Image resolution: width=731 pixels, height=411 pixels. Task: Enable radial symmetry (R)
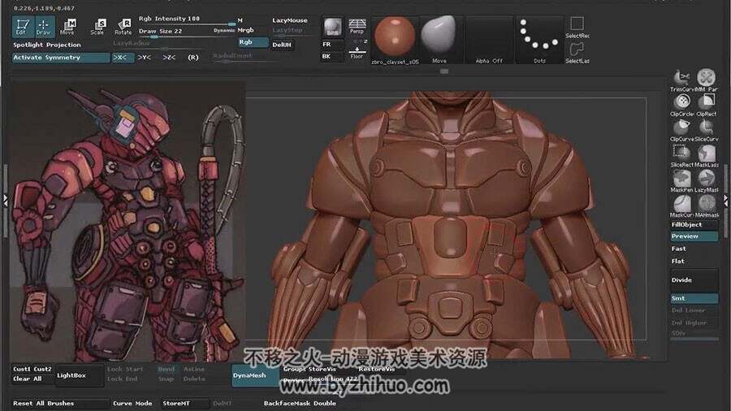point(193,58)
